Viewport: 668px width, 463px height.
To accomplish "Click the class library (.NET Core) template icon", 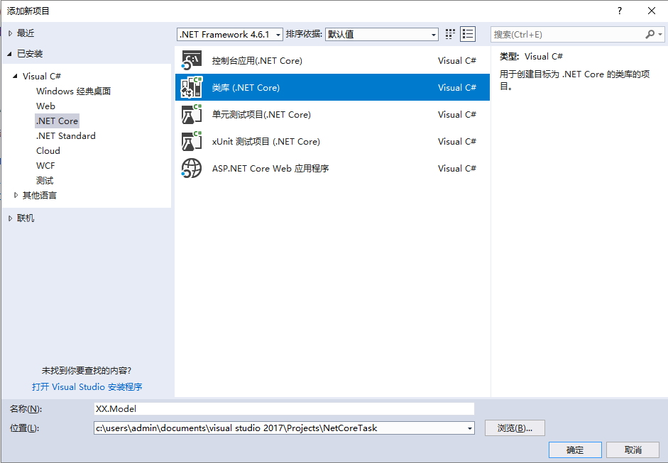I will pyautogui.click(x=191, y=87).
